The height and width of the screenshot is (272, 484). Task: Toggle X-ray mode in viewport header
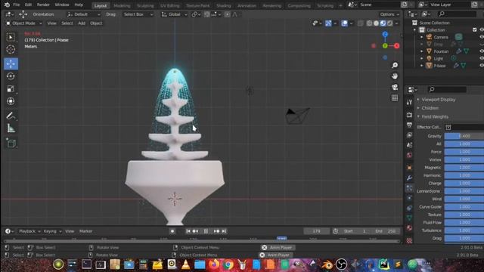click(x=361, y=23)
